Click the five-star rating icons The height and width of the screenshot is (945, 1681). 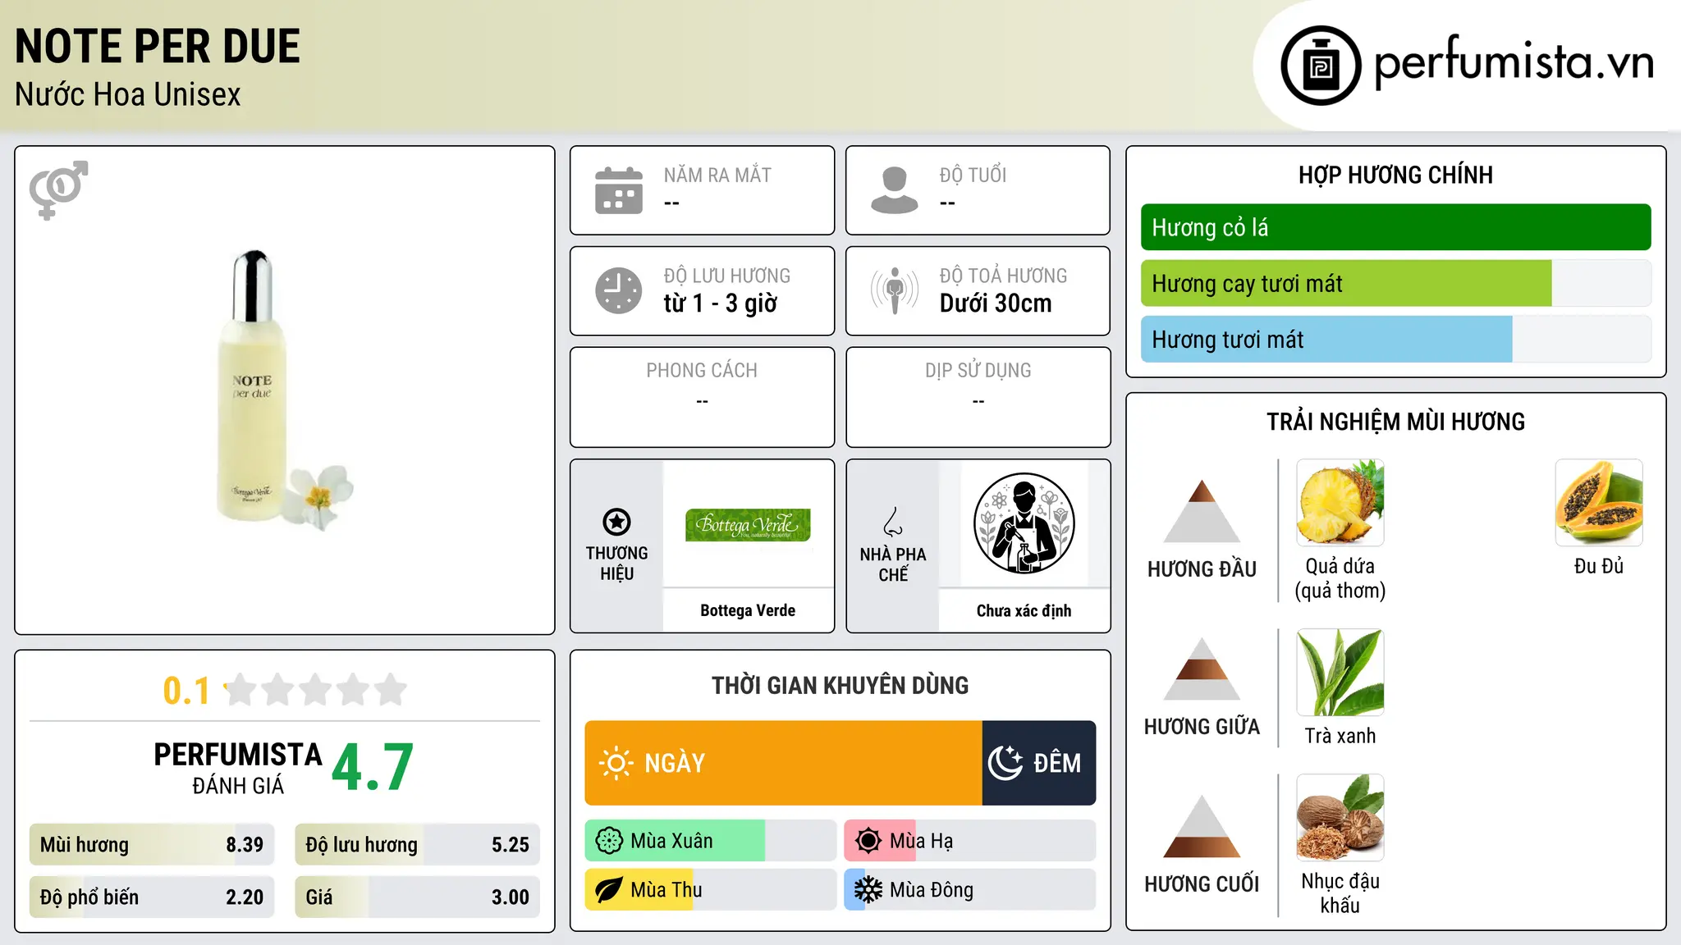click(316, 690)
